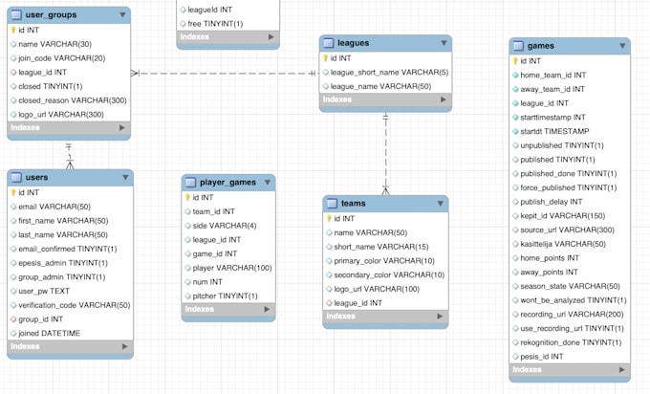This screenshot has width=650, height=394.
Task: Click foreign key diamond of users group_id
Action: tap(13, 319)
